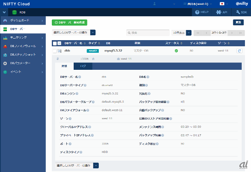Click the go-to-last-page pagination arrow

click(x=240, y=32)
